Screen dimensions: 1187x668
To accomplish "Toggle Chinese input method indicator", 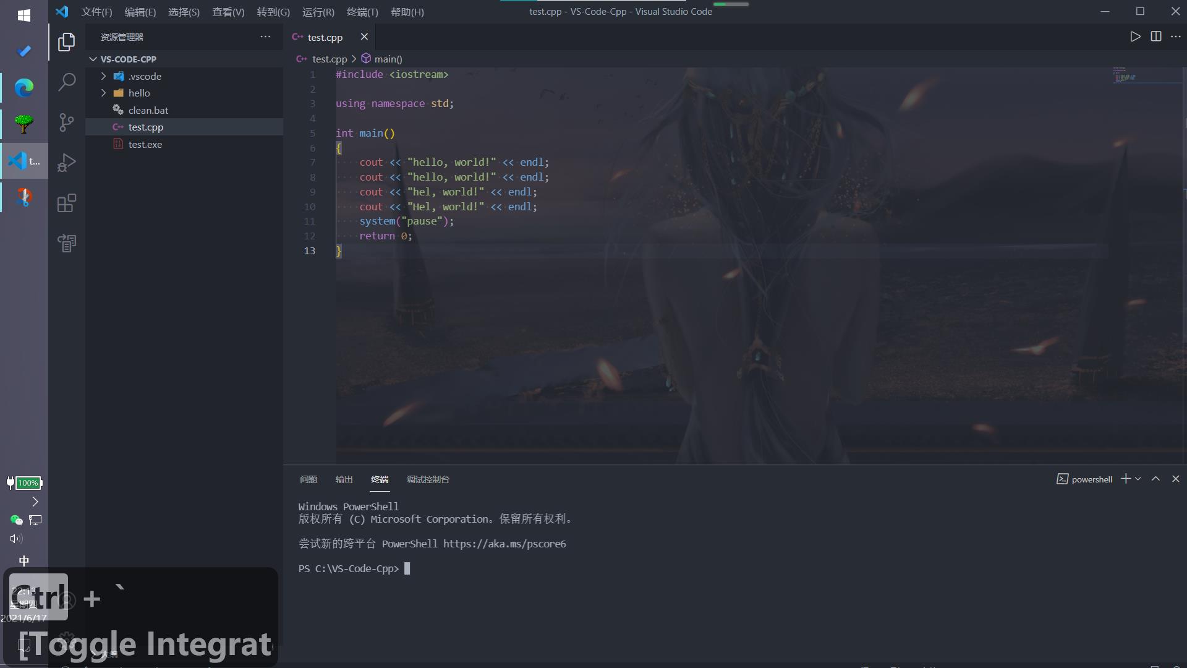I will click(x=23, y=561).
